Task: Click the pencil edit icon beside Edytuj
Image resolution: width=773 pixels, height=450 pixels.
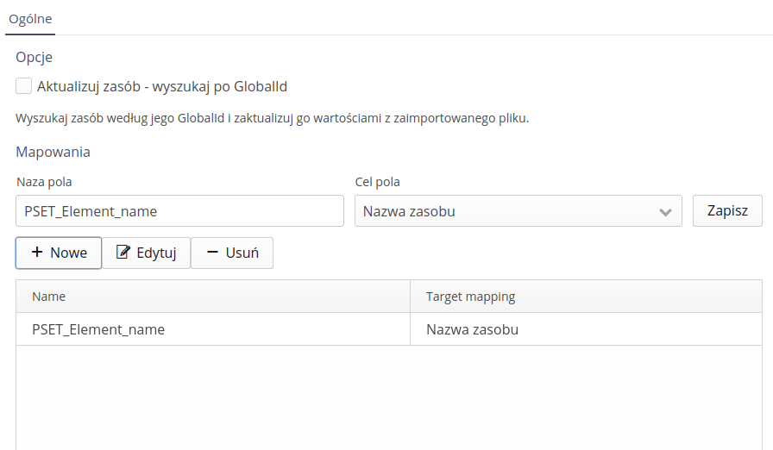Action: click(123, 253)
